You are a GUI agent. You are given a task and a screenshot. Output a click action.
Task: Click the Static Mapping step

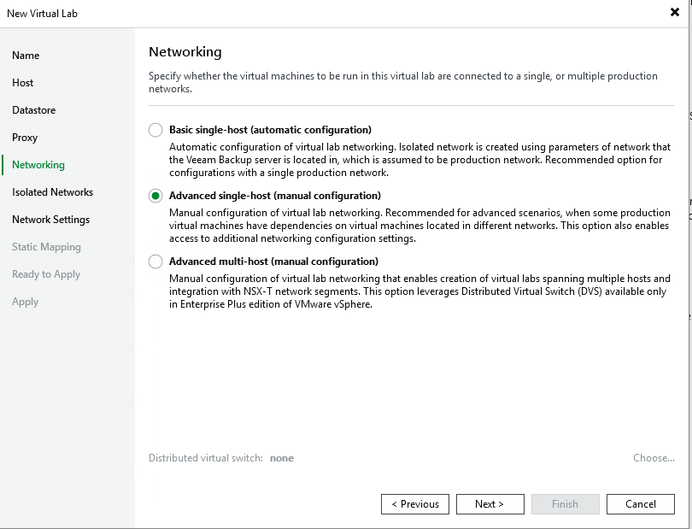pyautogui.click(x=46, y=247)
